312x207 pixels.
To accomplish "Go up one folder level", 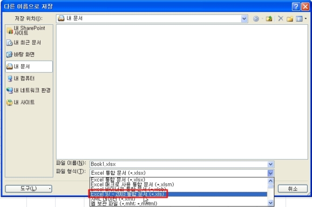I will [x=269, y=19].
